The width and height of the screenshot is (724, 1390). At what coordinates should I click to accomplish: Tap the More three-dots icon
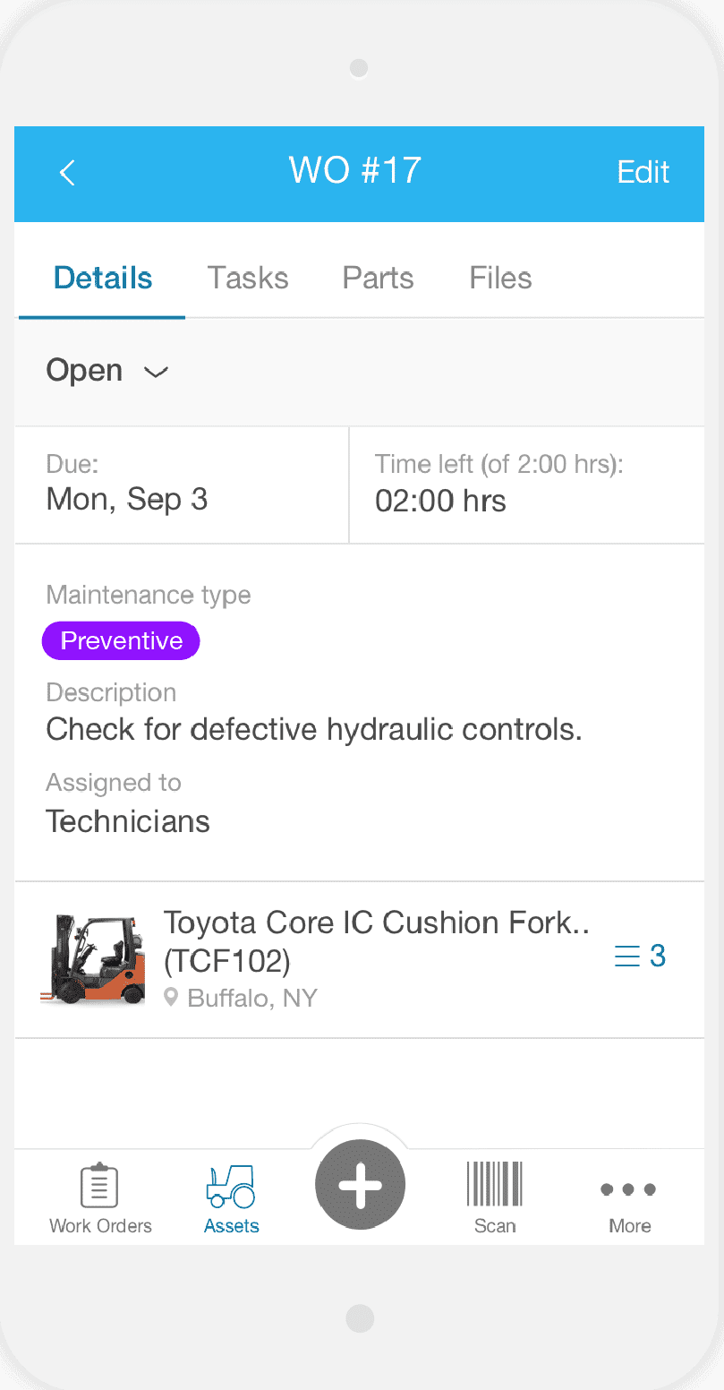[628, 1189]
